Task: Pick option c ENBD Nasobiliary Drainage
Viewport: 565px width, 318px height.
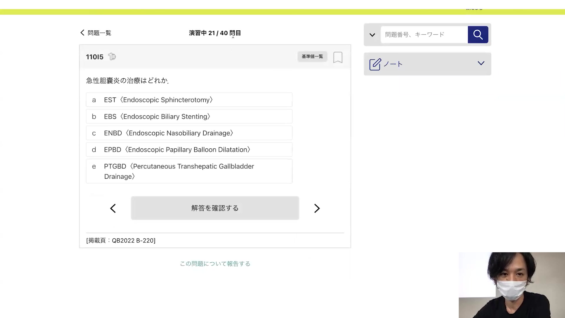Action: 189,133
